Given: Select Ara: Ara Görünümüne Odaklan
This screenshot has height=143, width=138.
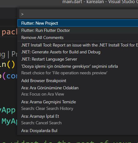Looking at the screenshot, I should (78, 91).
